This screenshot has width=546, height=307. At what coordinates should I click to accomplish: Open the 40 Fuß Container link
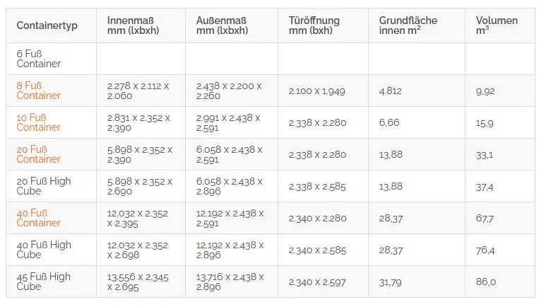pyautogui.click(x=38, y=218)
